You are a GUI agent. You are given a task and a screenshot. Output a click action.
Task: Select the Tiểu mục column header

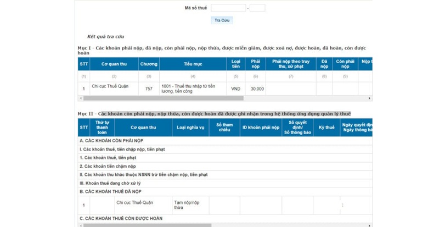pyautogui.click(x=193, y=64)
